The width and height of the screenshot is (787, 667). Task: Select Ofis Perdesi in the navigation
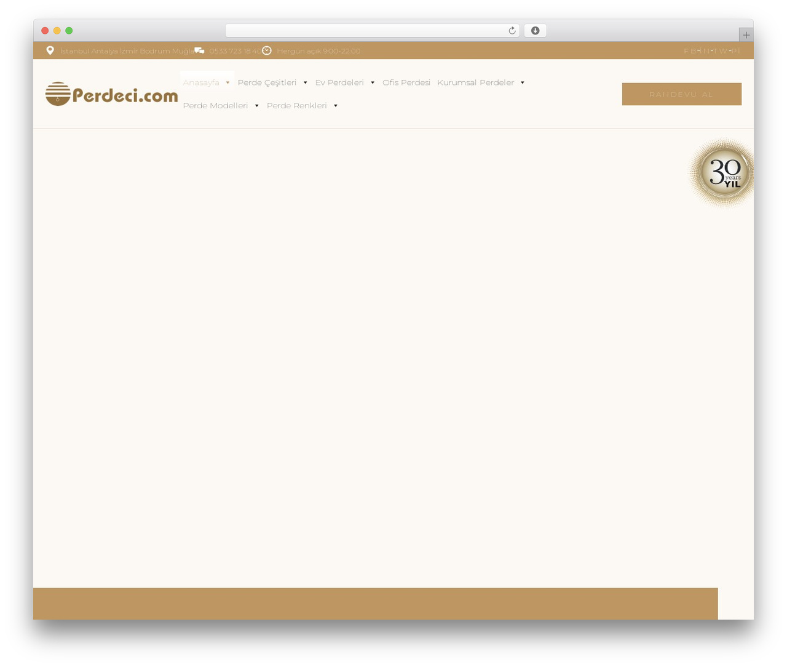[x=406, y=82]
